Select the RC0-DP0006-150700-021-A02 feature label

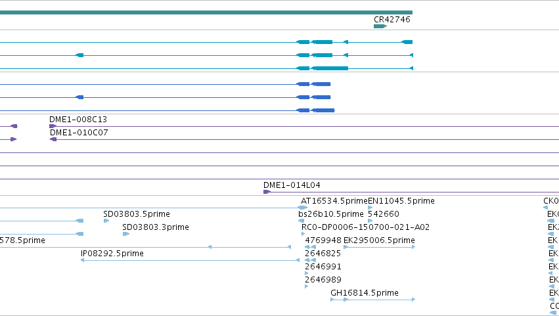coord(365,227)
